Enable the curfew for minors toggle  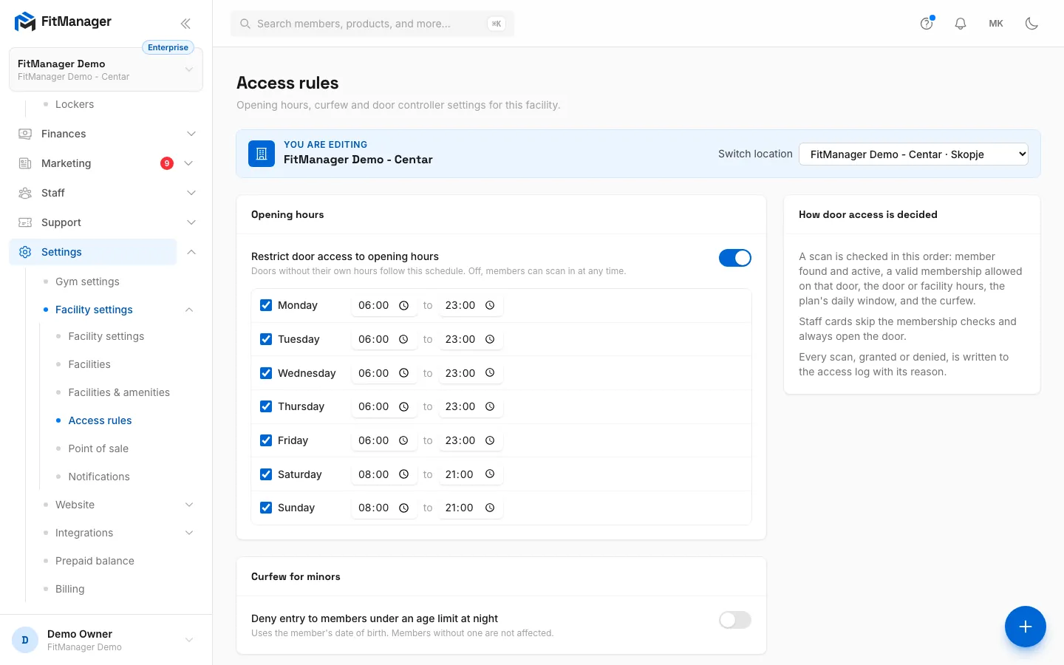pos(735,620)
